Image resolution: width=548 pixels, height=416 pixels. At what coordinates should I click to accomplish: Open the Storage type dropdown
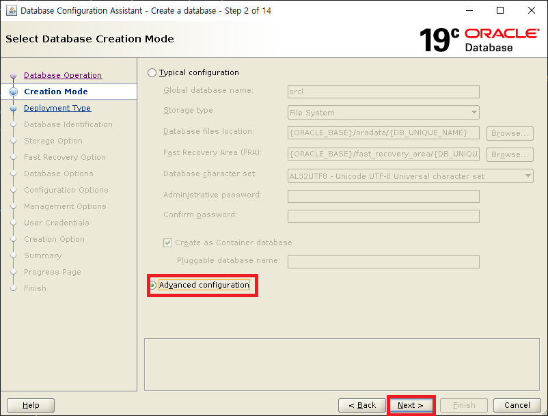point(383,113)
